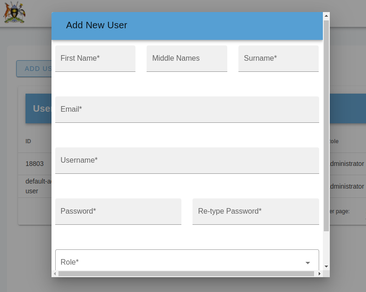Click the dialog's vertical scrollbar thumb
The image size is (366, 292).
click(326, 125)
